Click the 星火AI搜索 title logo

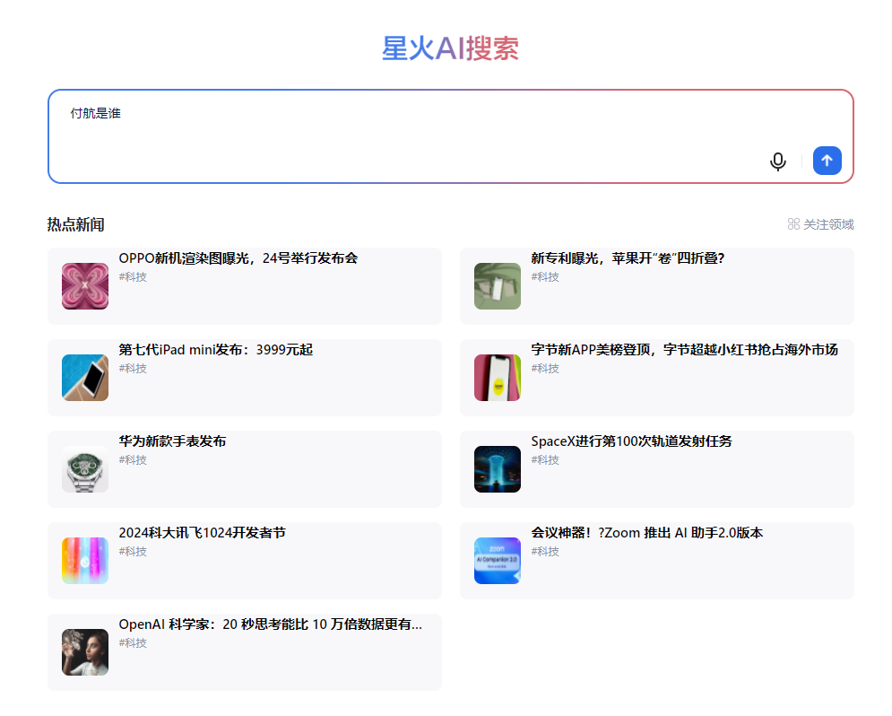tap(450, 48)
